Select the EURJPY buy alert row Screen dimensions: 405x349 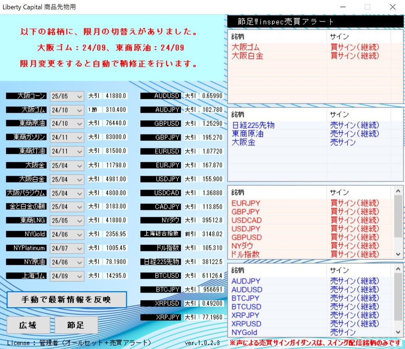[311, 203]
